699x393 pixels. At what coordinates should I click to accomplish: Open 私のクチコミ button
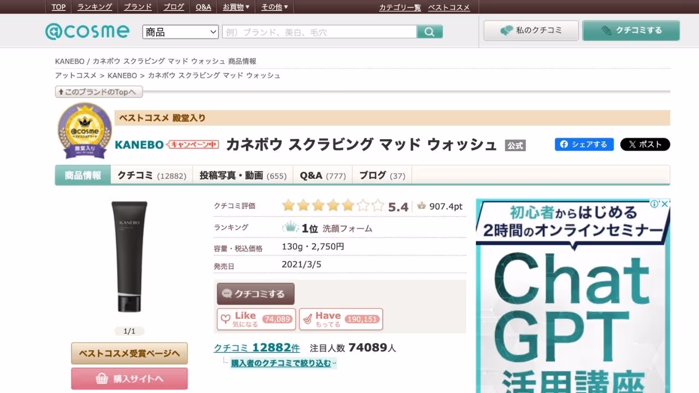[531, 31]
